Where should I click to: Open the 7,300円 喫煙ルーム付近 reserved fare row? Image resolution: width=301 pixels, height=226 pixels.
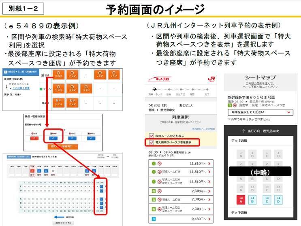click(181, 200)
